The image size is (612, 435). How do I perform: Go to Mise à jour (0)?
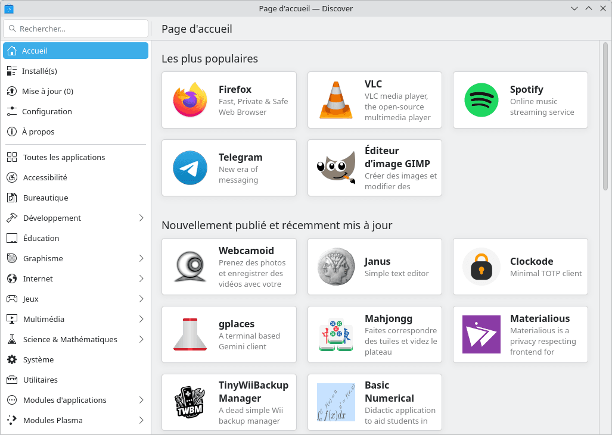48,91
